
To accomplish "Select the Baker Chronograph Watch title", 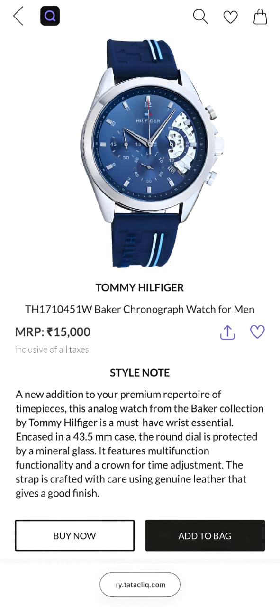I will pyautogui.click(x=140, y=309).
